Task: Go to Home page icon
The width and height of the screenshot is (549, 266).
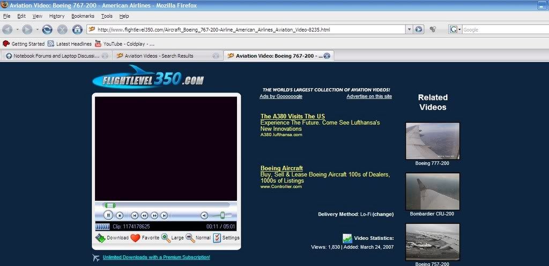Action: tap(77, 30)
